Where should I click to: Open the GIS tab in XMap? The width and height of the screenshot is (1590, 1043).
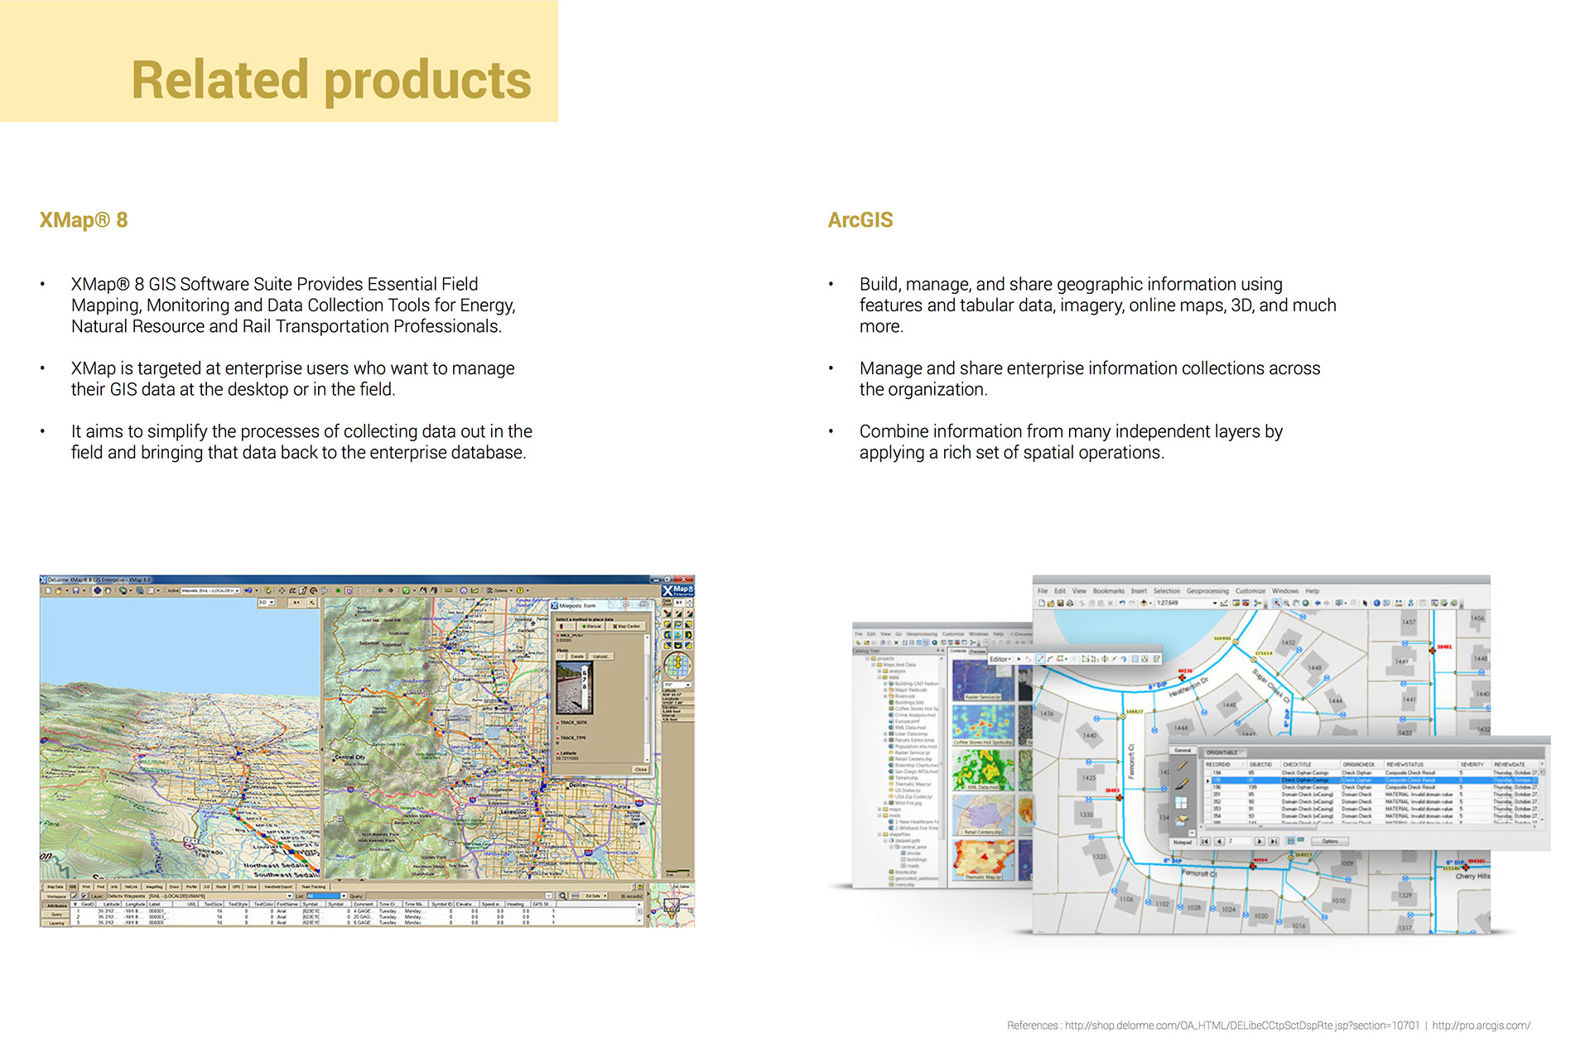click(73, 887)
